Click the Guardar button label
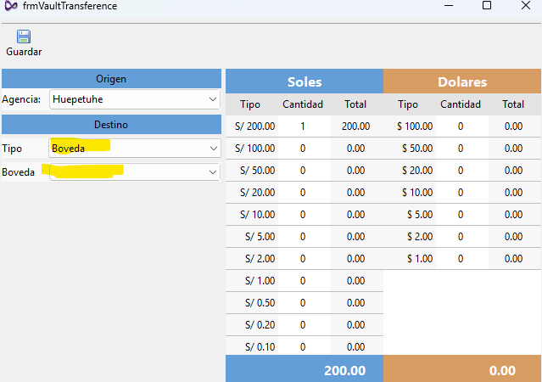Screen dimensions: 542x382 pos(24,52)
